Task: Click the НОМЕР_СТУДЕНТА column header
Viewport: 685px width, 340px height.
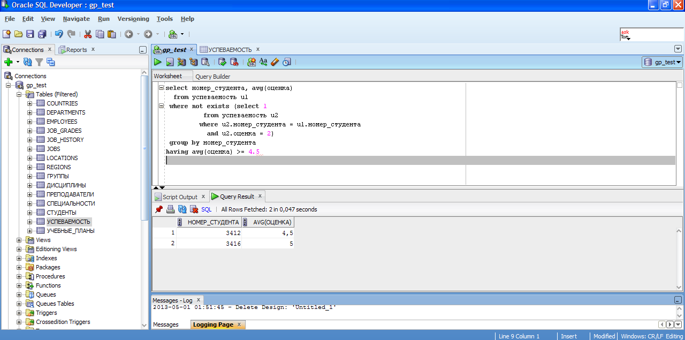Action: (209, 222)
